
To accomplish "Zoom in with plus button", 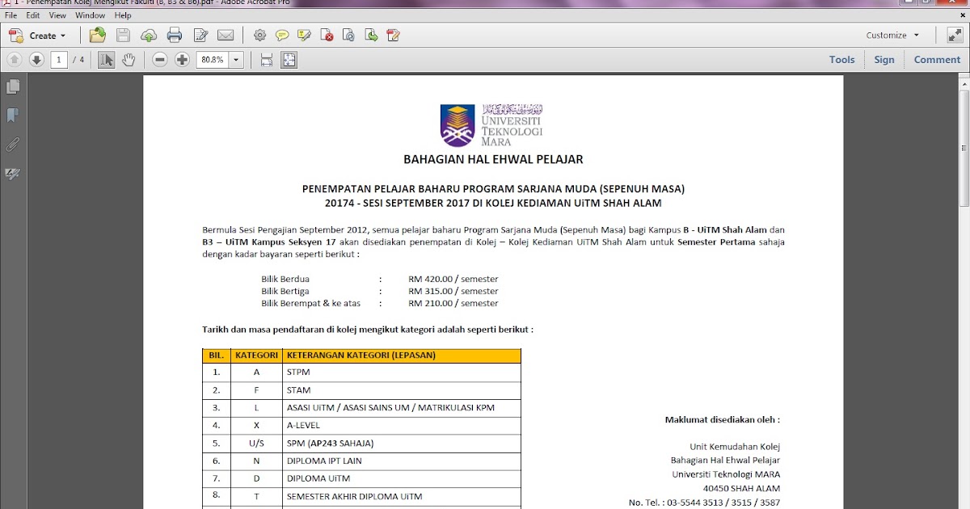I will [182, 60].
